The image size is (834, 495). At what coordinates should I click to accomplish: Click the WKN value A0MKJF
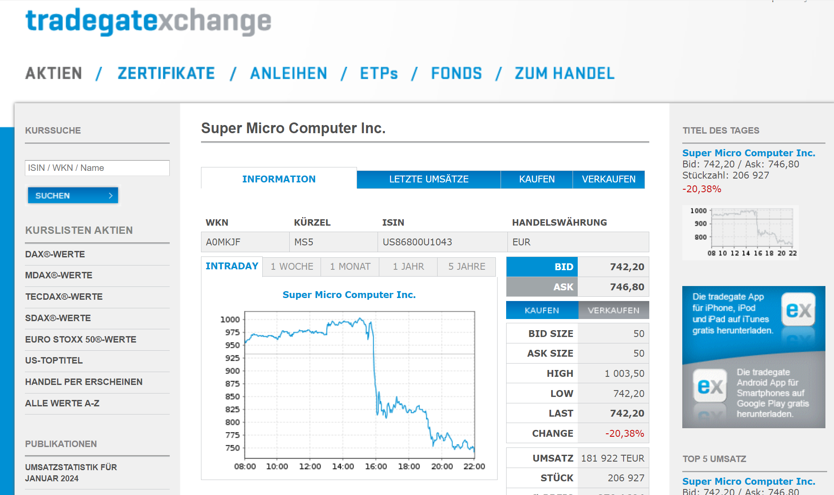pos(223,242)
